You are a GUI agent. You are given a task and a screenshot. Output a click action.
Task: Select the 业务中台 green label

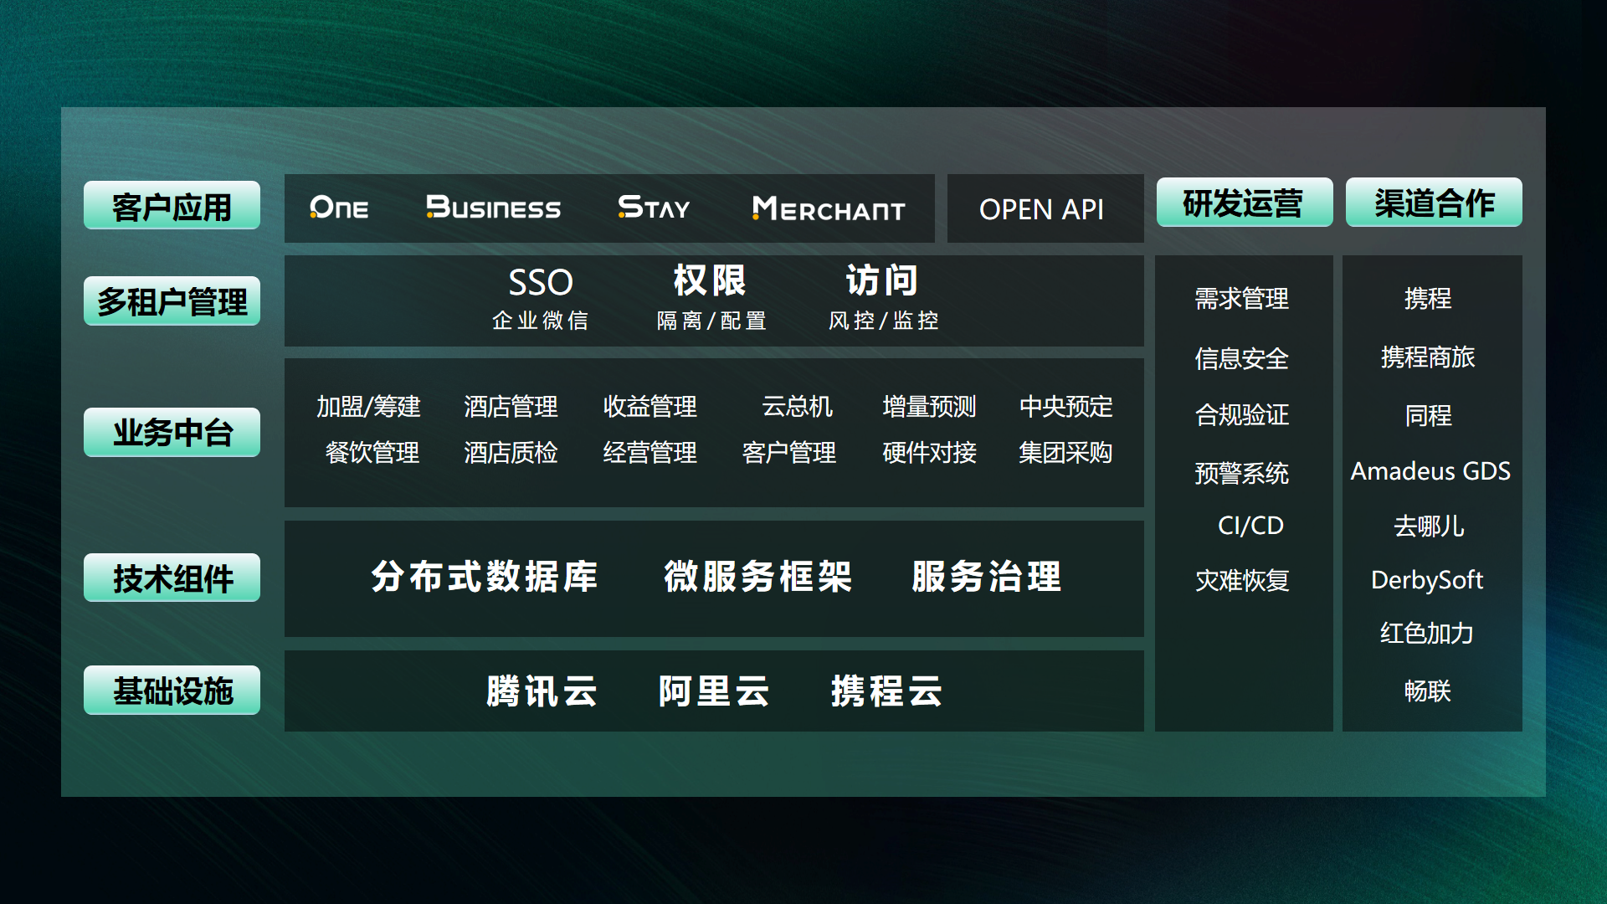point(172,433)
